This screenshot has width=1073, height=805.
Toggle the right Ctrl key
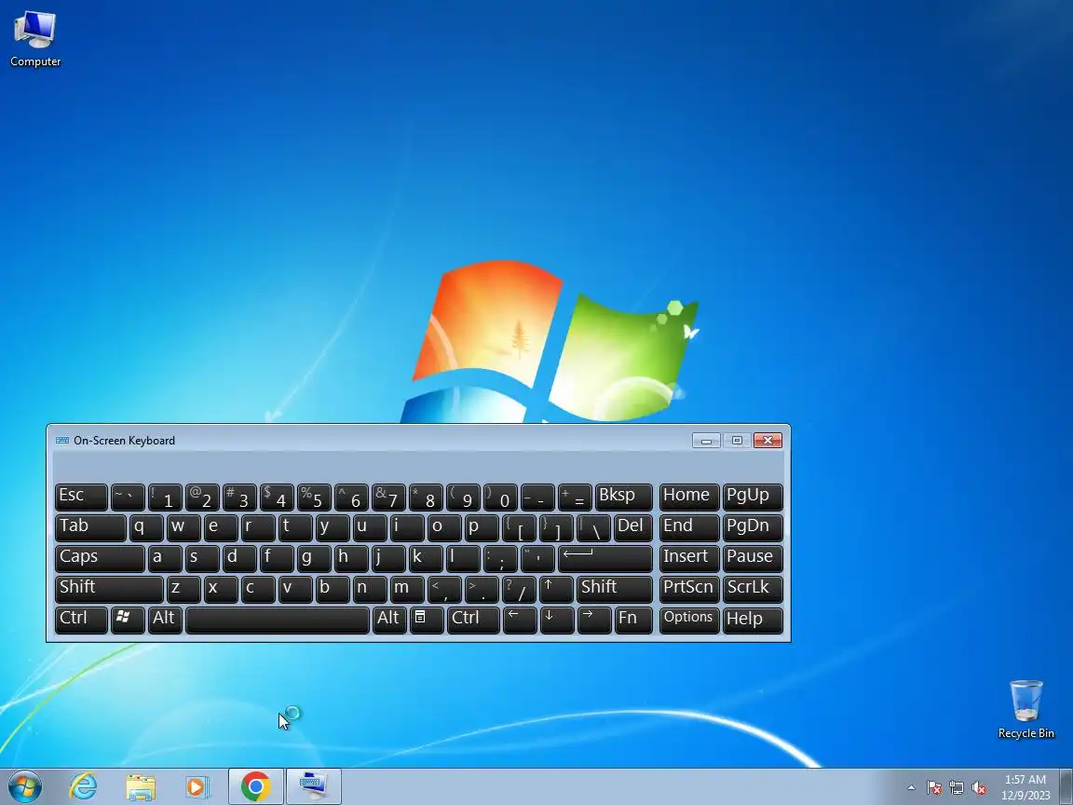point(474,621)
